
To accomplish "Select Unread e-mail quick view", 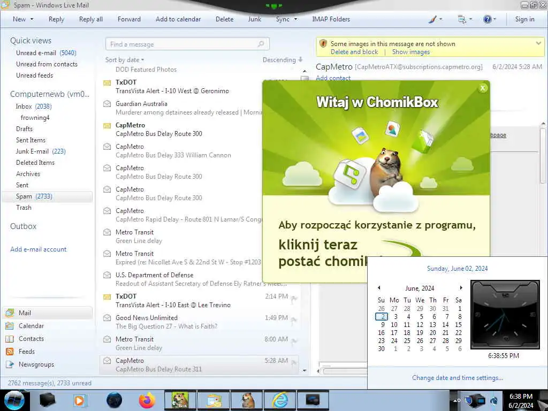I will point(46,53).
